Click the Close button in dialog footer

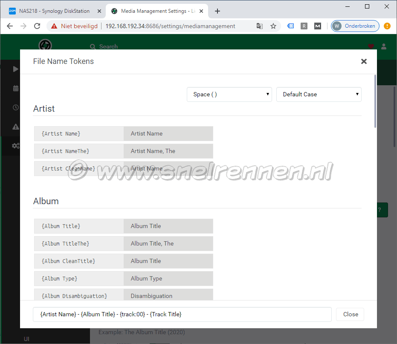350,315
